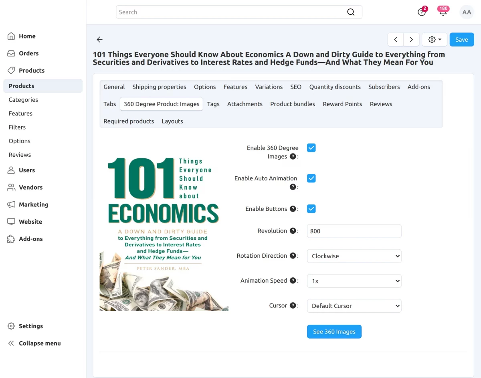Go to next product with right chevron
481x378 pixels.
(411, 40)
